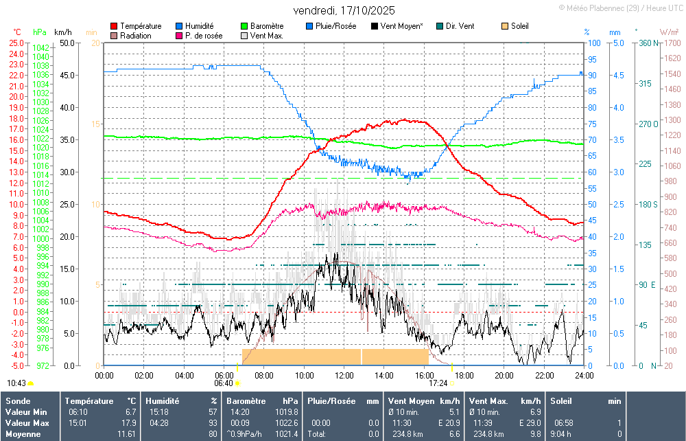Screen dimensions: 686x441
Task: Click the Météo Plabennec copyright text
Action: pos(622,8)
